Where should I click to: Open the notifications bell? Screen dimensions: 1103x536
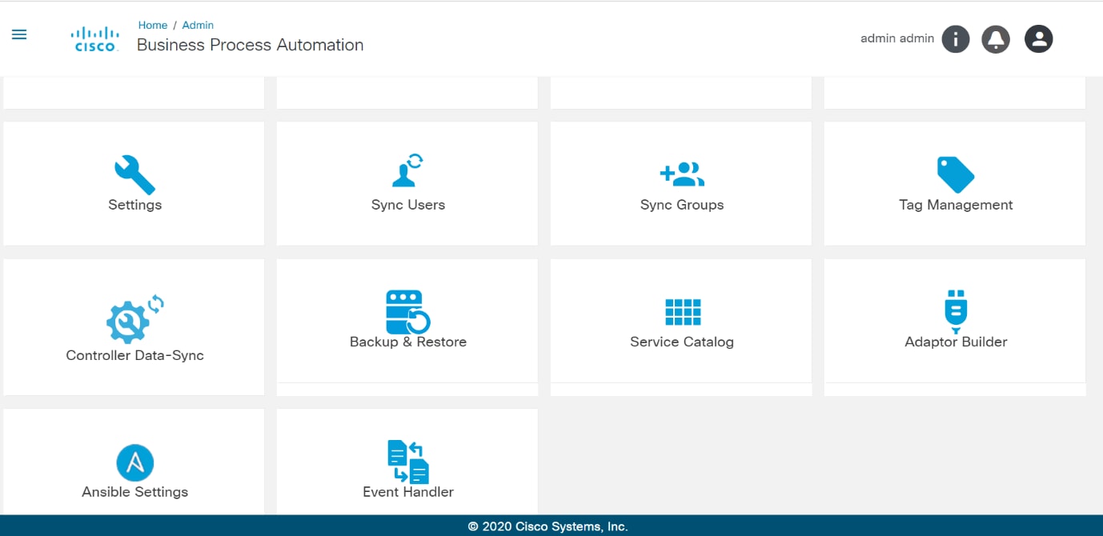tap(996, 38)
